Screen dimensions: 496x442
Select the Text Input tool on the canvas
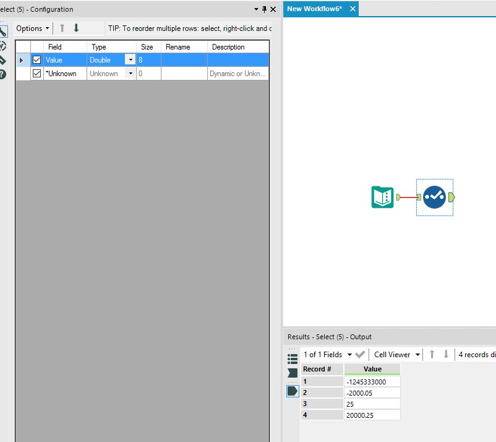click(x=382, y=196)
